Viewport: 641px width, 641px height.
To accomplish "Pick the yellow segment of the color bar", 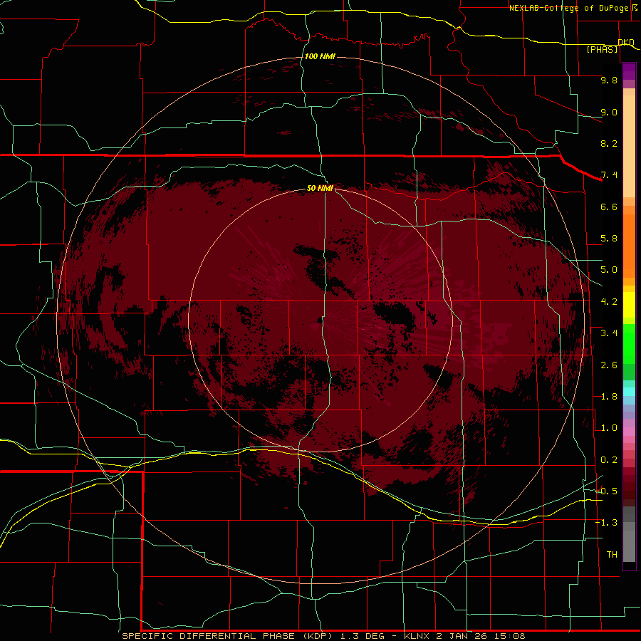I will click(x=629, y=305).
